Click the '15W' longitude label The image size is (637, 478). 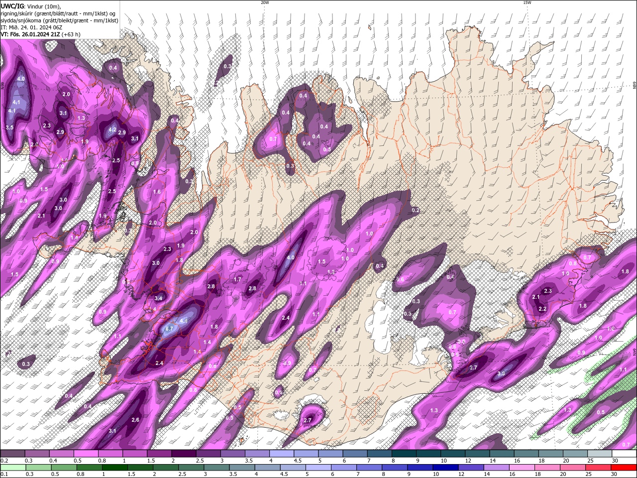coord(527,2)
